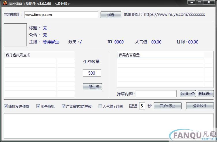Click the 弹幕内容 text input field
This screenshot has width=217, height=142.
156,94
